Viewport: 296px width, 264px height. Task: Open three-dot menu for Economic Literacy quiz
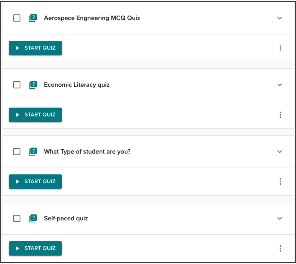280,115
